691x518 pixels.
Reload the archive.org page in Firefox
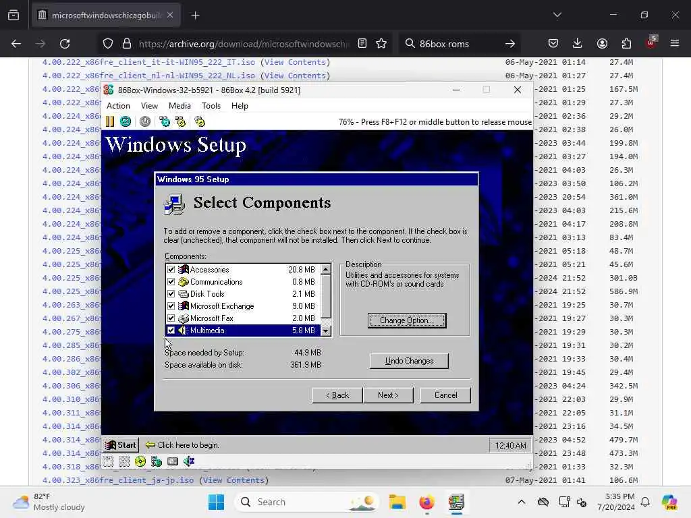65,44
